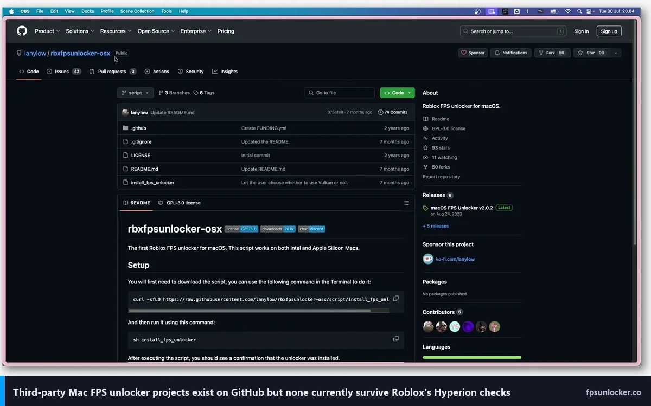The width and height of the screenshot is (651, 406).
Task: Expand the Open Source menu
Action: (156, 31)
